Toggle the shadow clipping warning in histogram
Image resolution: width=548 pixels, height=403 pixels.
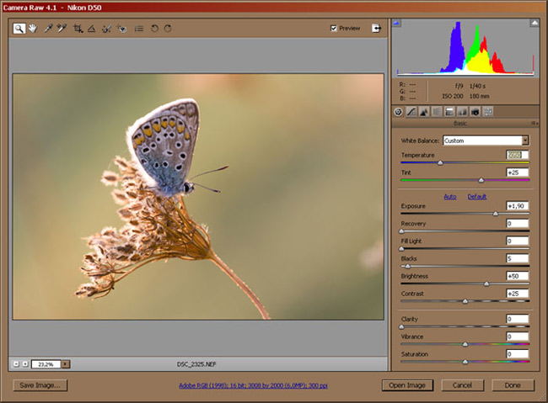click(x=396, y=23)
